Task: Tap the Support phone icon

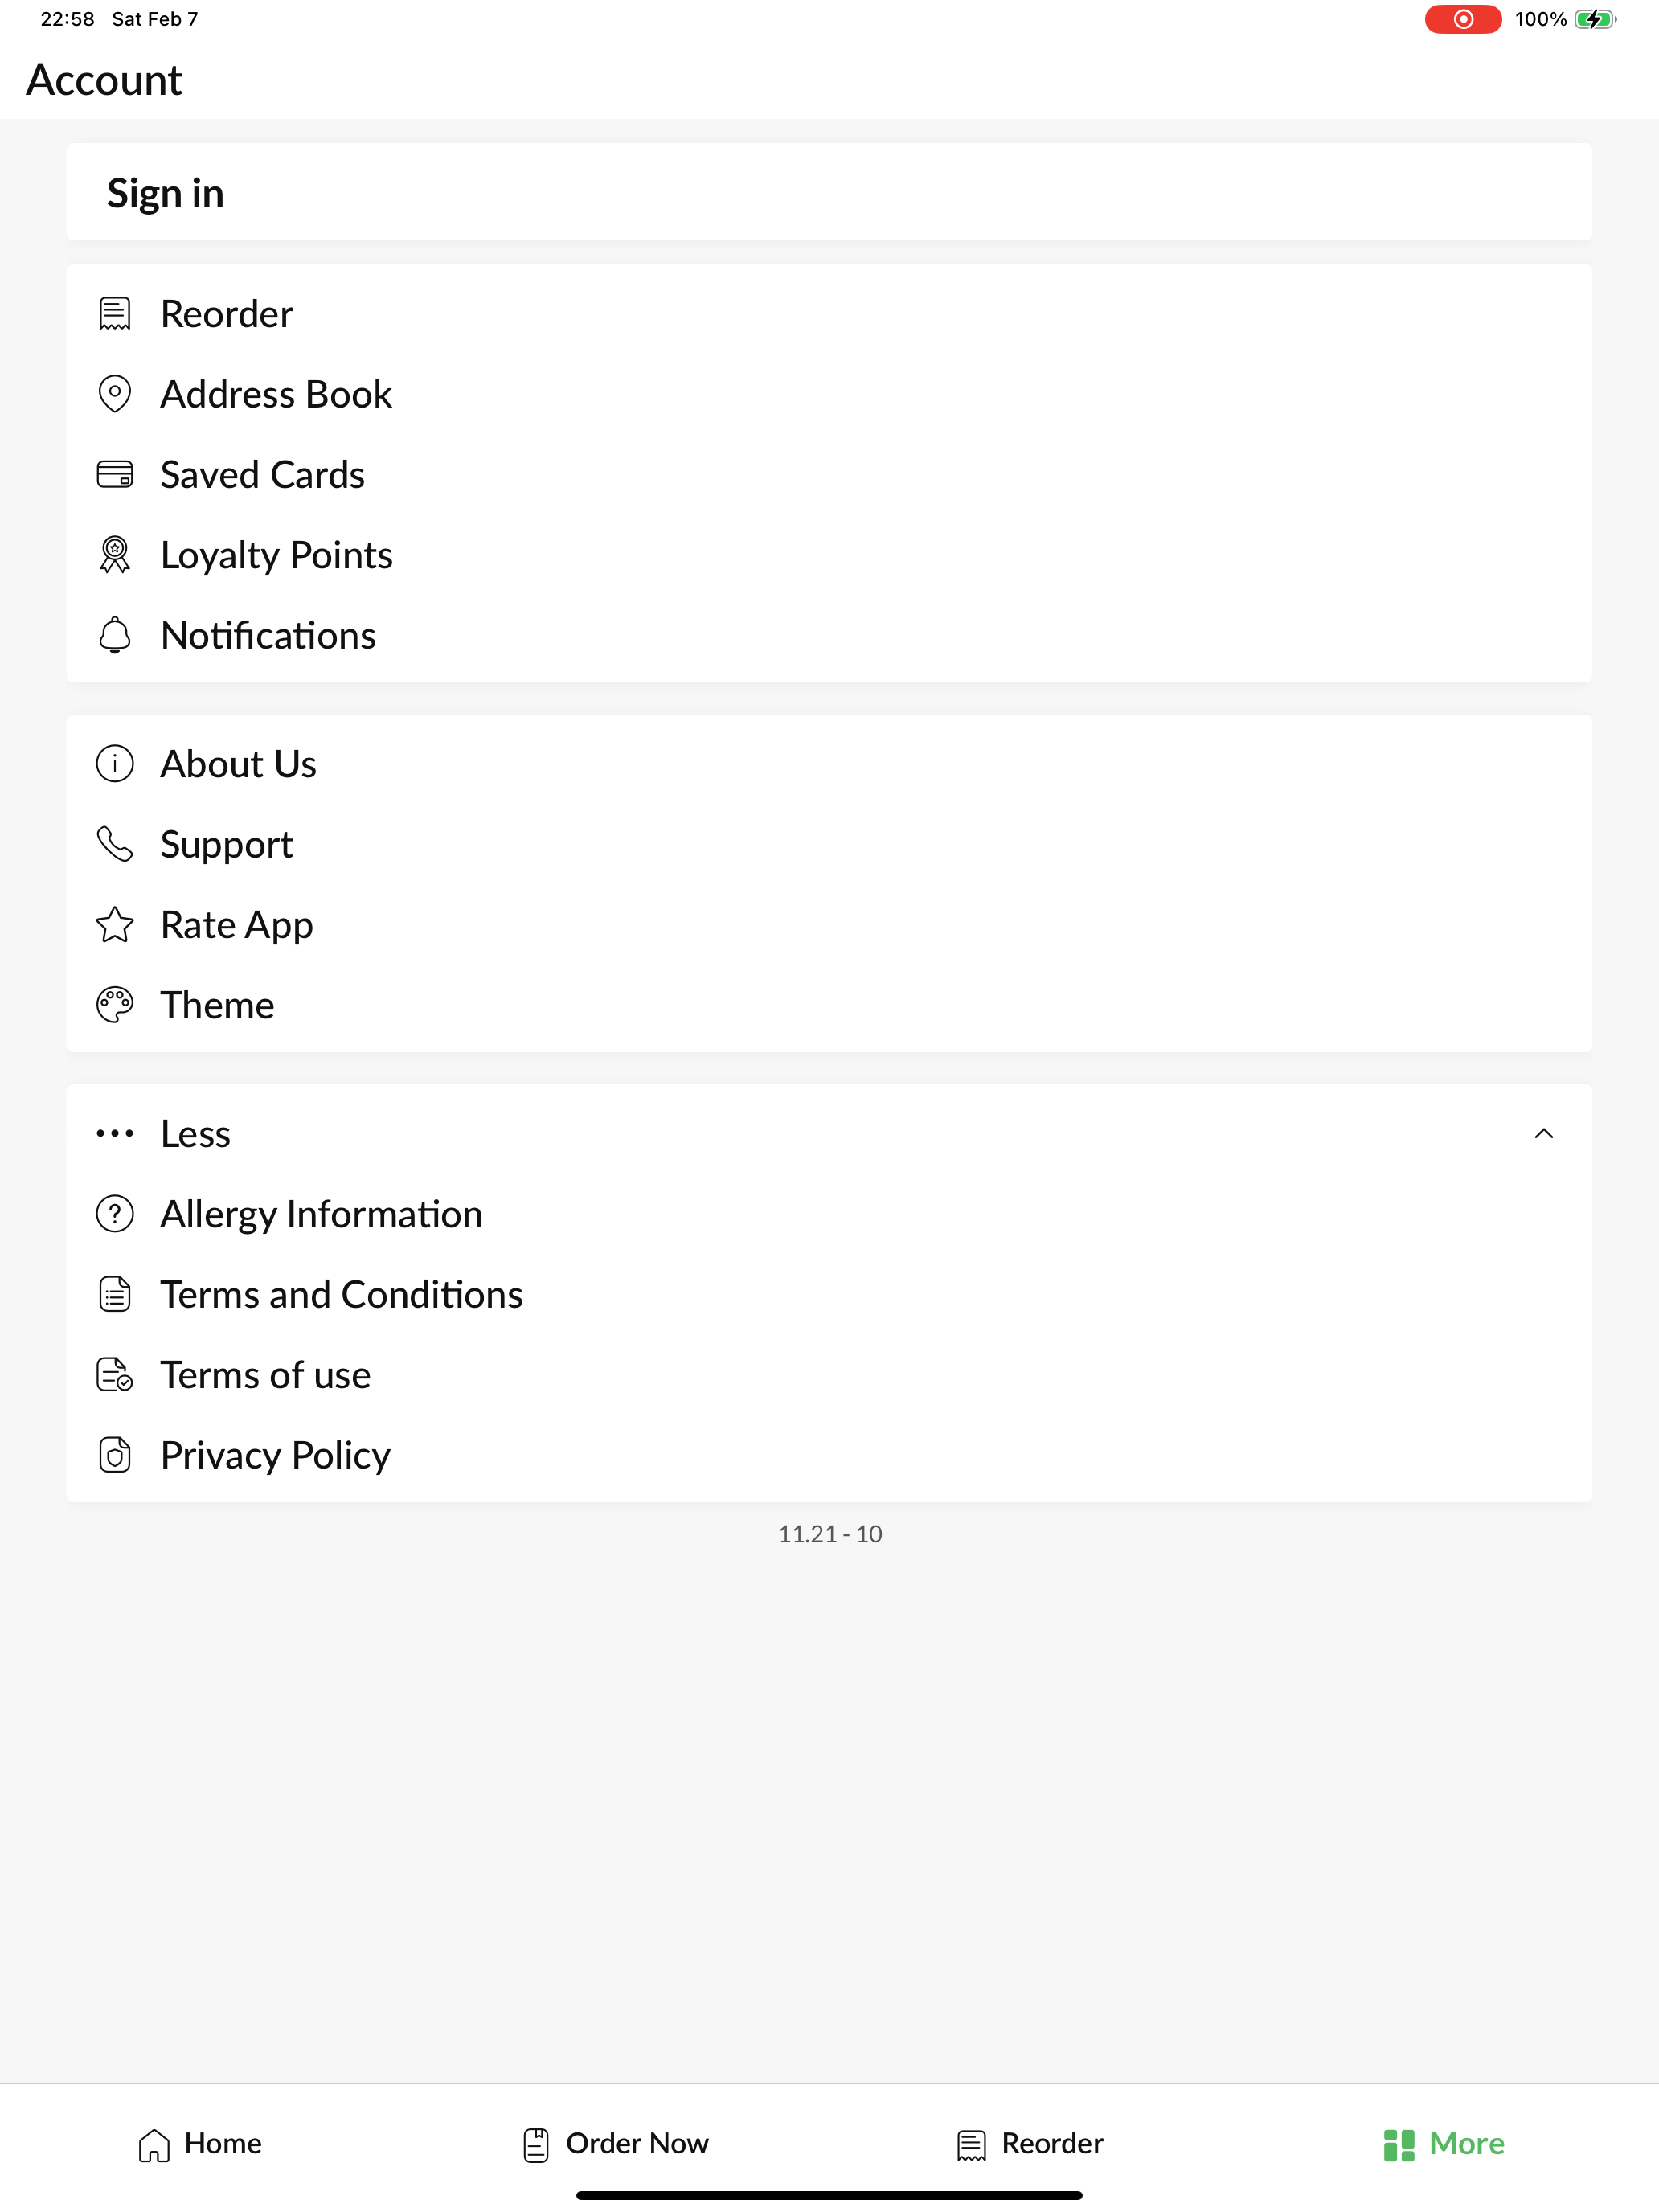Action: tap(115, 844)
